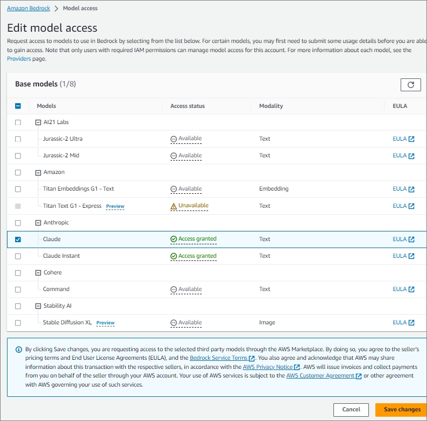Image resolution: width=427 pixels, height=421 pixels.
Task: Click the breadcrumb chevron separator icon
Action: point(56,9)
